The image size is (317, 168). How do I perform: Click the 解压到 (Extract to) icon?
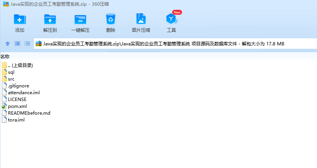[50, 19]
